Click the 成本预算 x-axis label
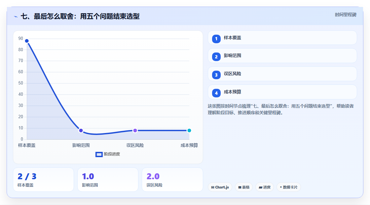Image resolution: width=370 pixels, height=205 pixels. click(189, 145)
